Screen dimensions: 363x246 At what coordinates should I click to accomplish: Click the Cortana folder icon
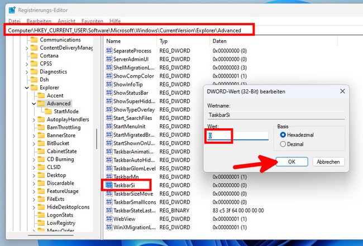(34, 56)
